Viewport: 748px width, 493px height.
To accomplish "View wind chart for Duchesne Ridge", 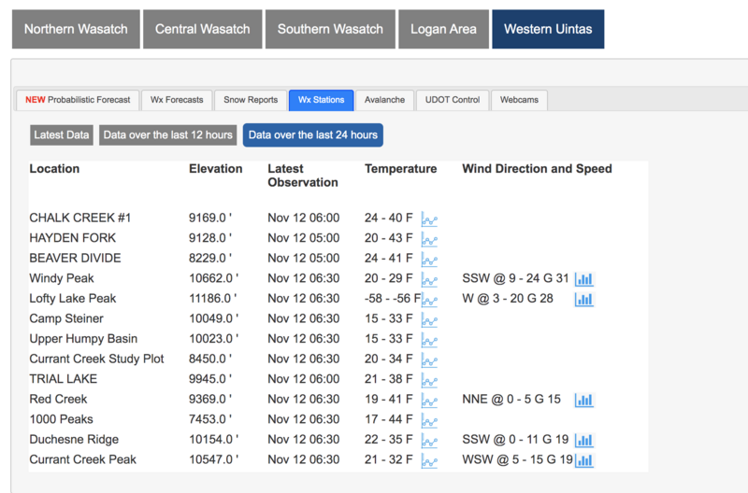I will click(584, 441).
